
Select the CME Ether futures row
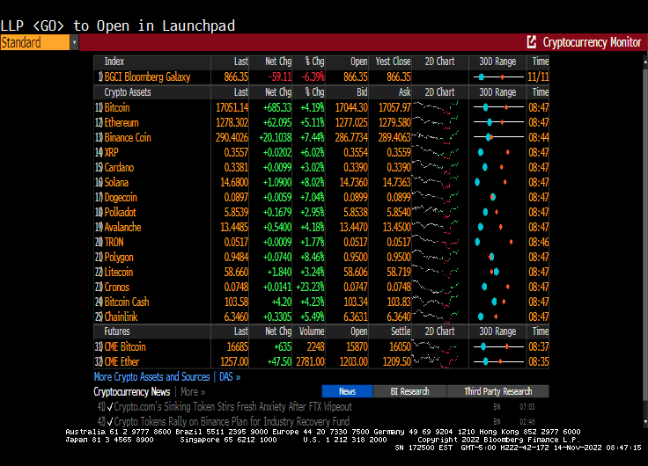click(x=122, y=361)
